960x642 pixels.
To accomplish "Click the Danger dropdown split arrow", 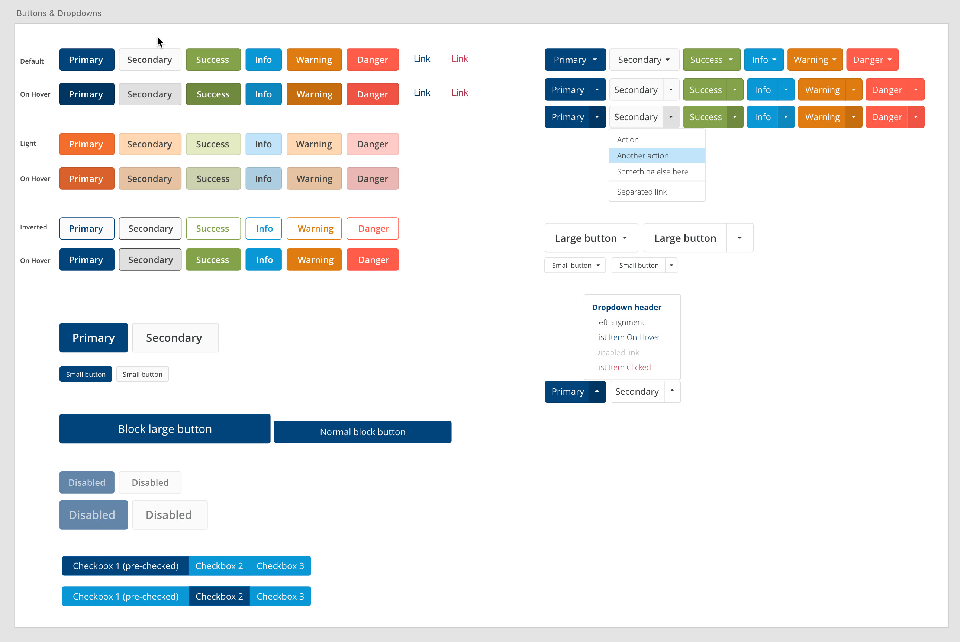I will [916, 90].
